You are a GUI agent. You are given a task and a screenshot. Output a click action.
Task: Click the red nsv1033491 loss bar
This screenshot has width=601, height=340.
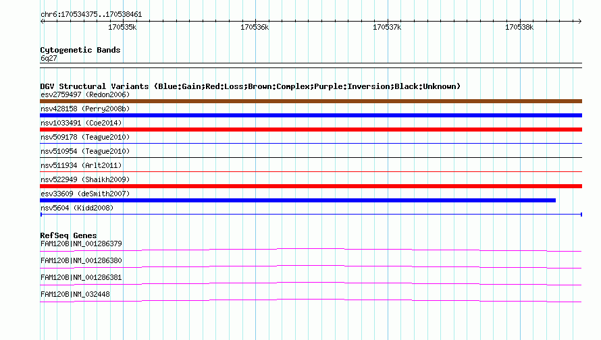coord(311,130)
